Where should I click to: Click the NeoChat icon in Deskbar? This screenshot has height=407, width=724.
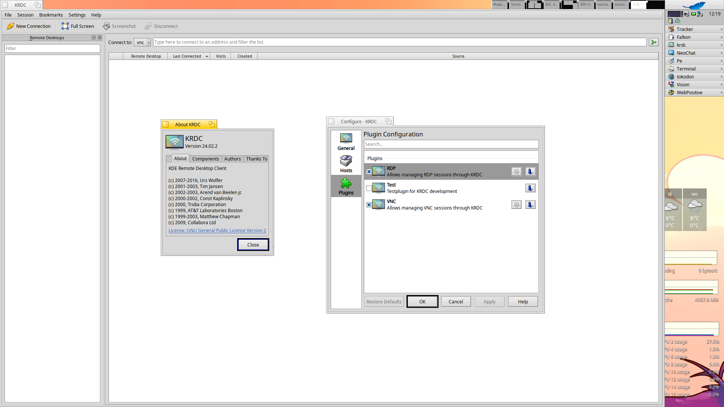click(x=671, y=53)
